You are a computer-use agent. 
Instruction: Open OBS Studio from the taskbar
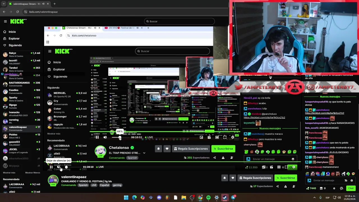point(192,198)
